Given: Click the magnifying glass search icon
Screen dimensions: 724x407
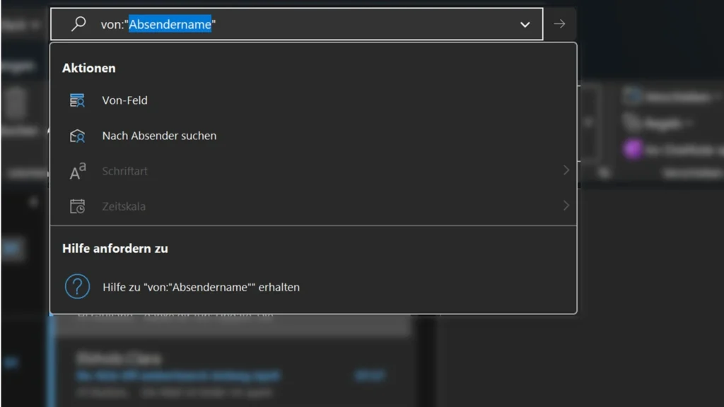Looking at the screenshot, I should (77, 23).
